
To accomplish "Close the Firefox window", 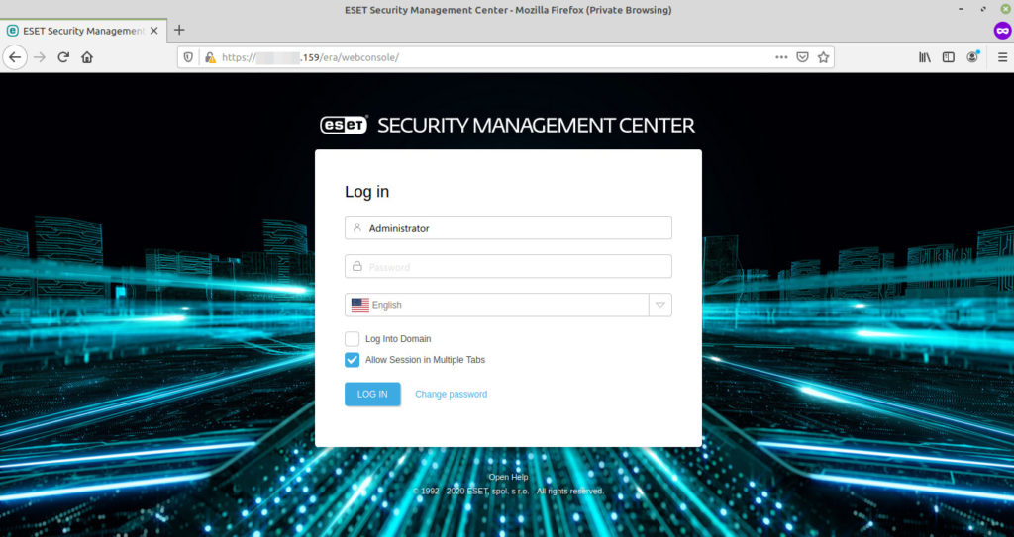I will (1005, 9).
